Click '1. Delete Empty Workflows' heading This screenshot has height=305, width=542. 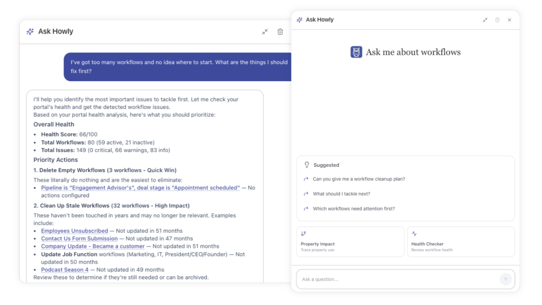[x=105, y=170]
